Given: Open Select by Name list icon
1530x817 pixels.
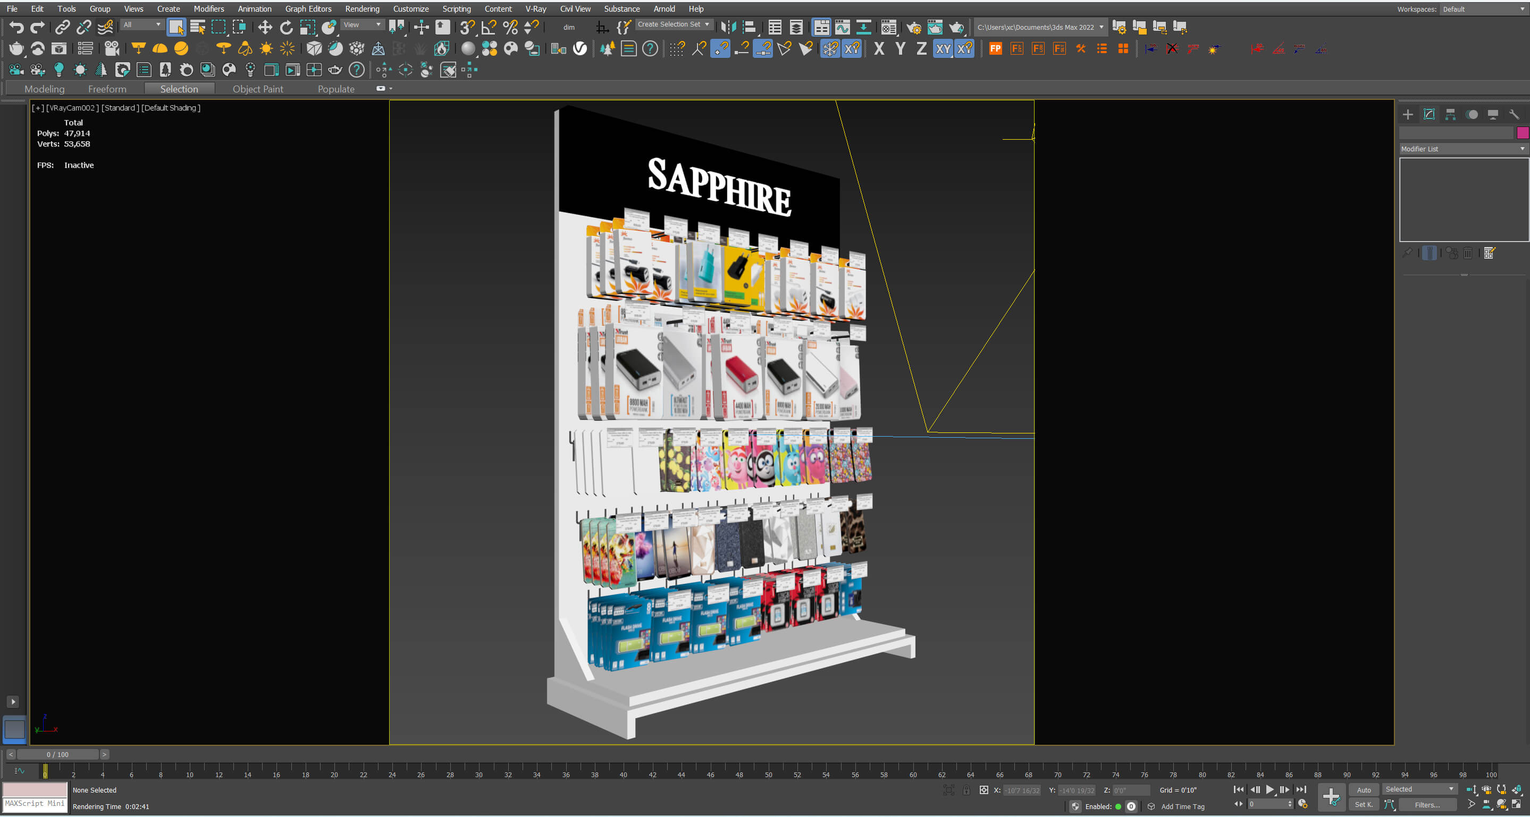Looking at the screenshot, I should [198, 27].
